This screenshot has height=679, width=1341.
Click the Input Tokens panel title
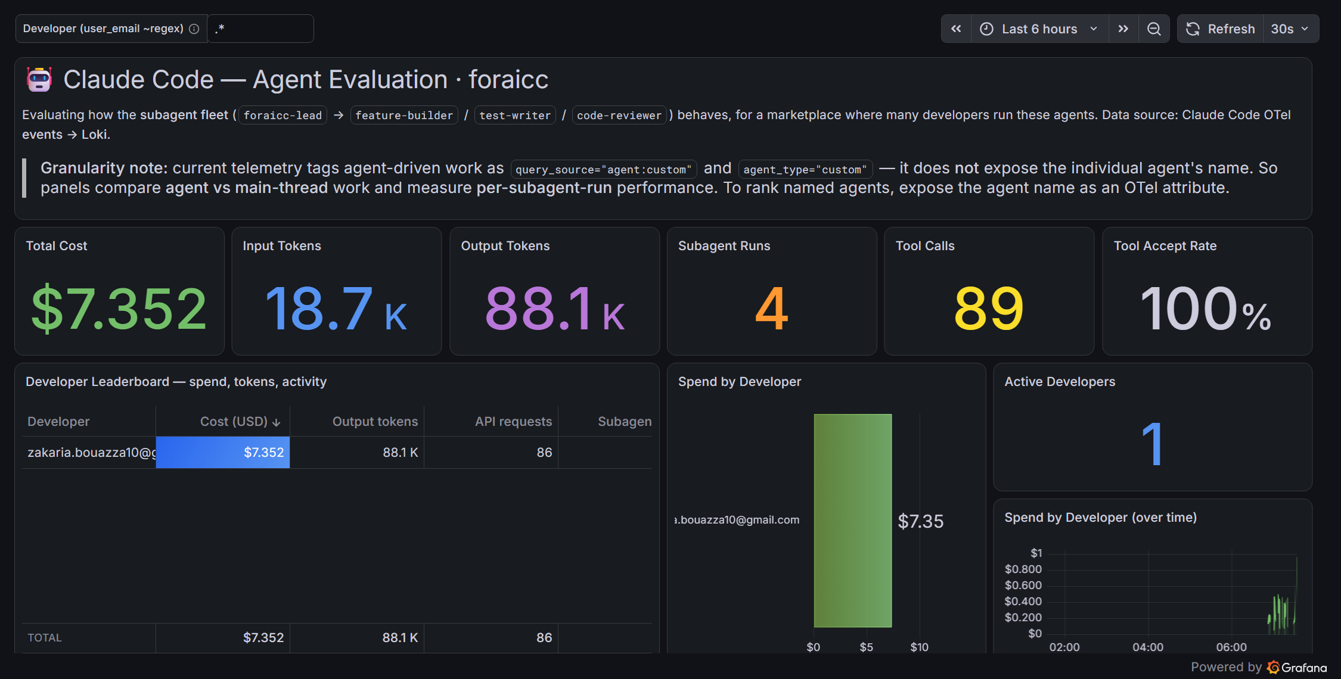(x=282, y=245)
